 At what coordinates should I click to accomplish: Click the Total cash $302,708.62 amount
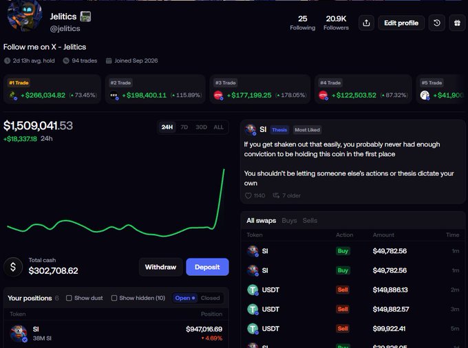click(x=53, y=271)
